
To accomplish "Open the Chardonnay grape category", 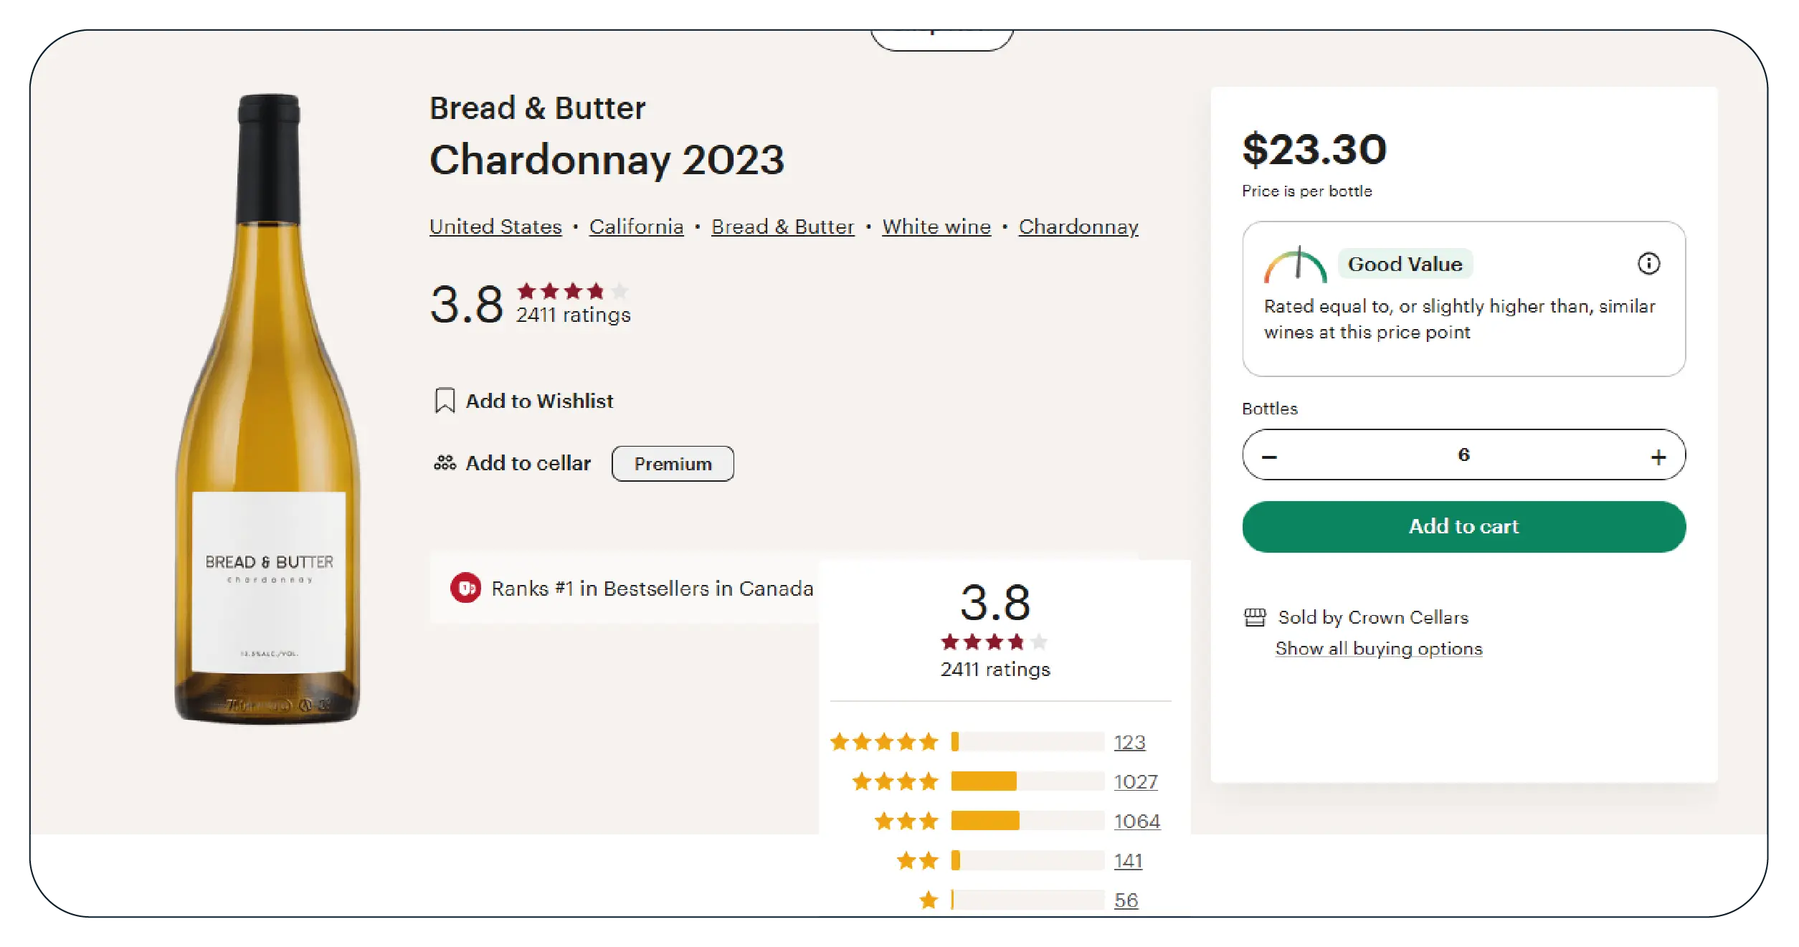I will click(1078, 227).
